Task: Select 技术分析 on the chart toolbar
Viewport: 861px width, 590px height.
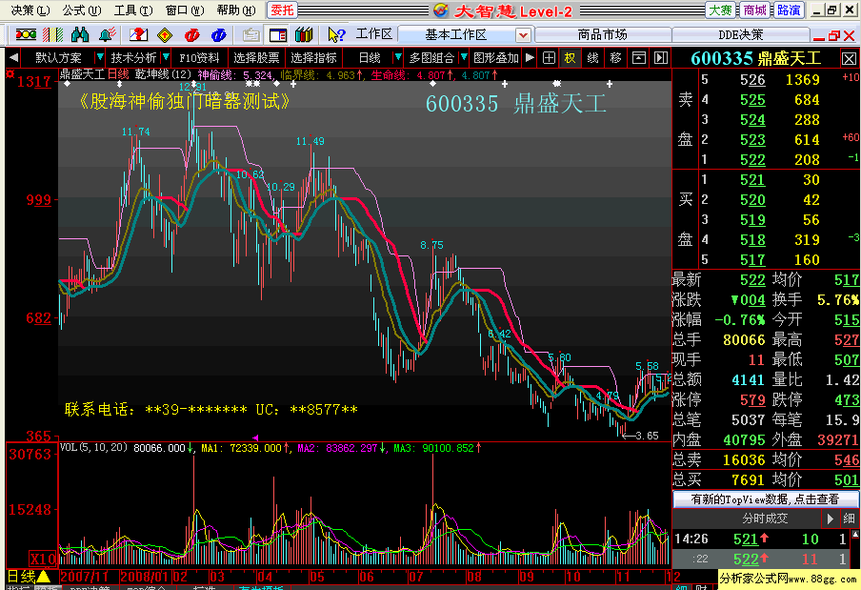Action: click(133, 58)
